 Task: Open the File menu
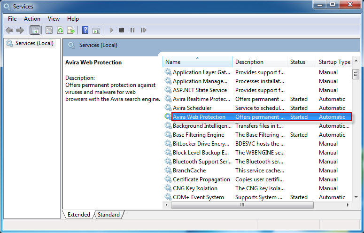[x=12, y=19]
